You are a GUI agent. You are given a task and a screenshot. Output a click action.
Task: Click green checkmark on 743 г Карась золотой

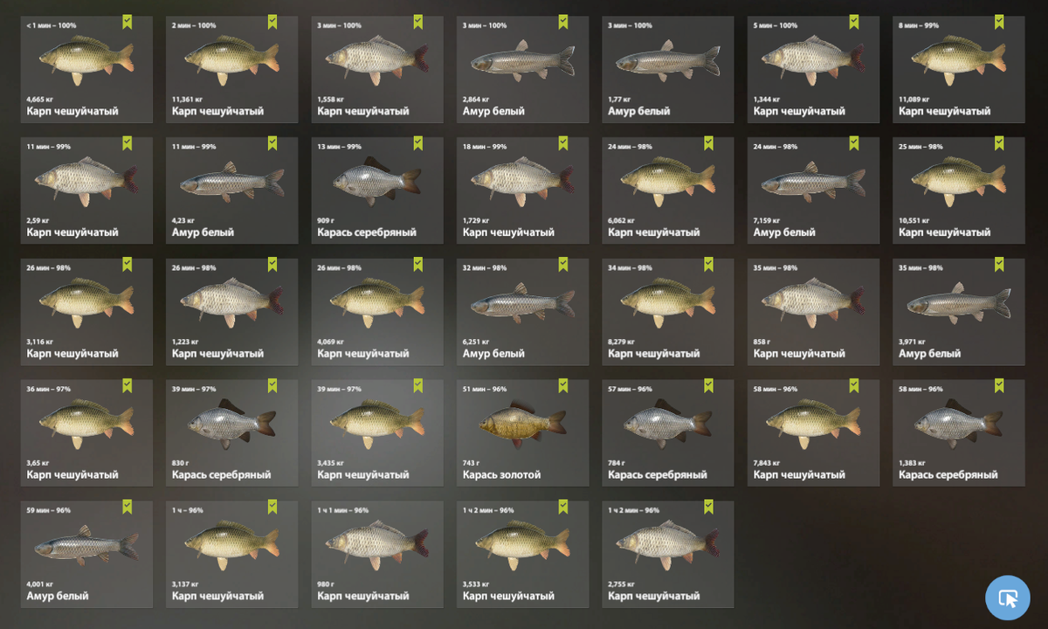563,386
